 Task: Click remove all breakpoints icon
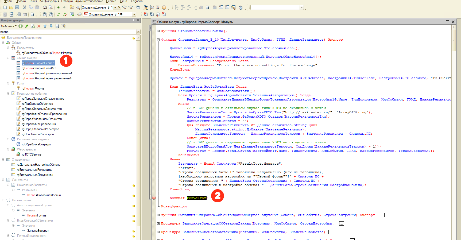[164, 14]
